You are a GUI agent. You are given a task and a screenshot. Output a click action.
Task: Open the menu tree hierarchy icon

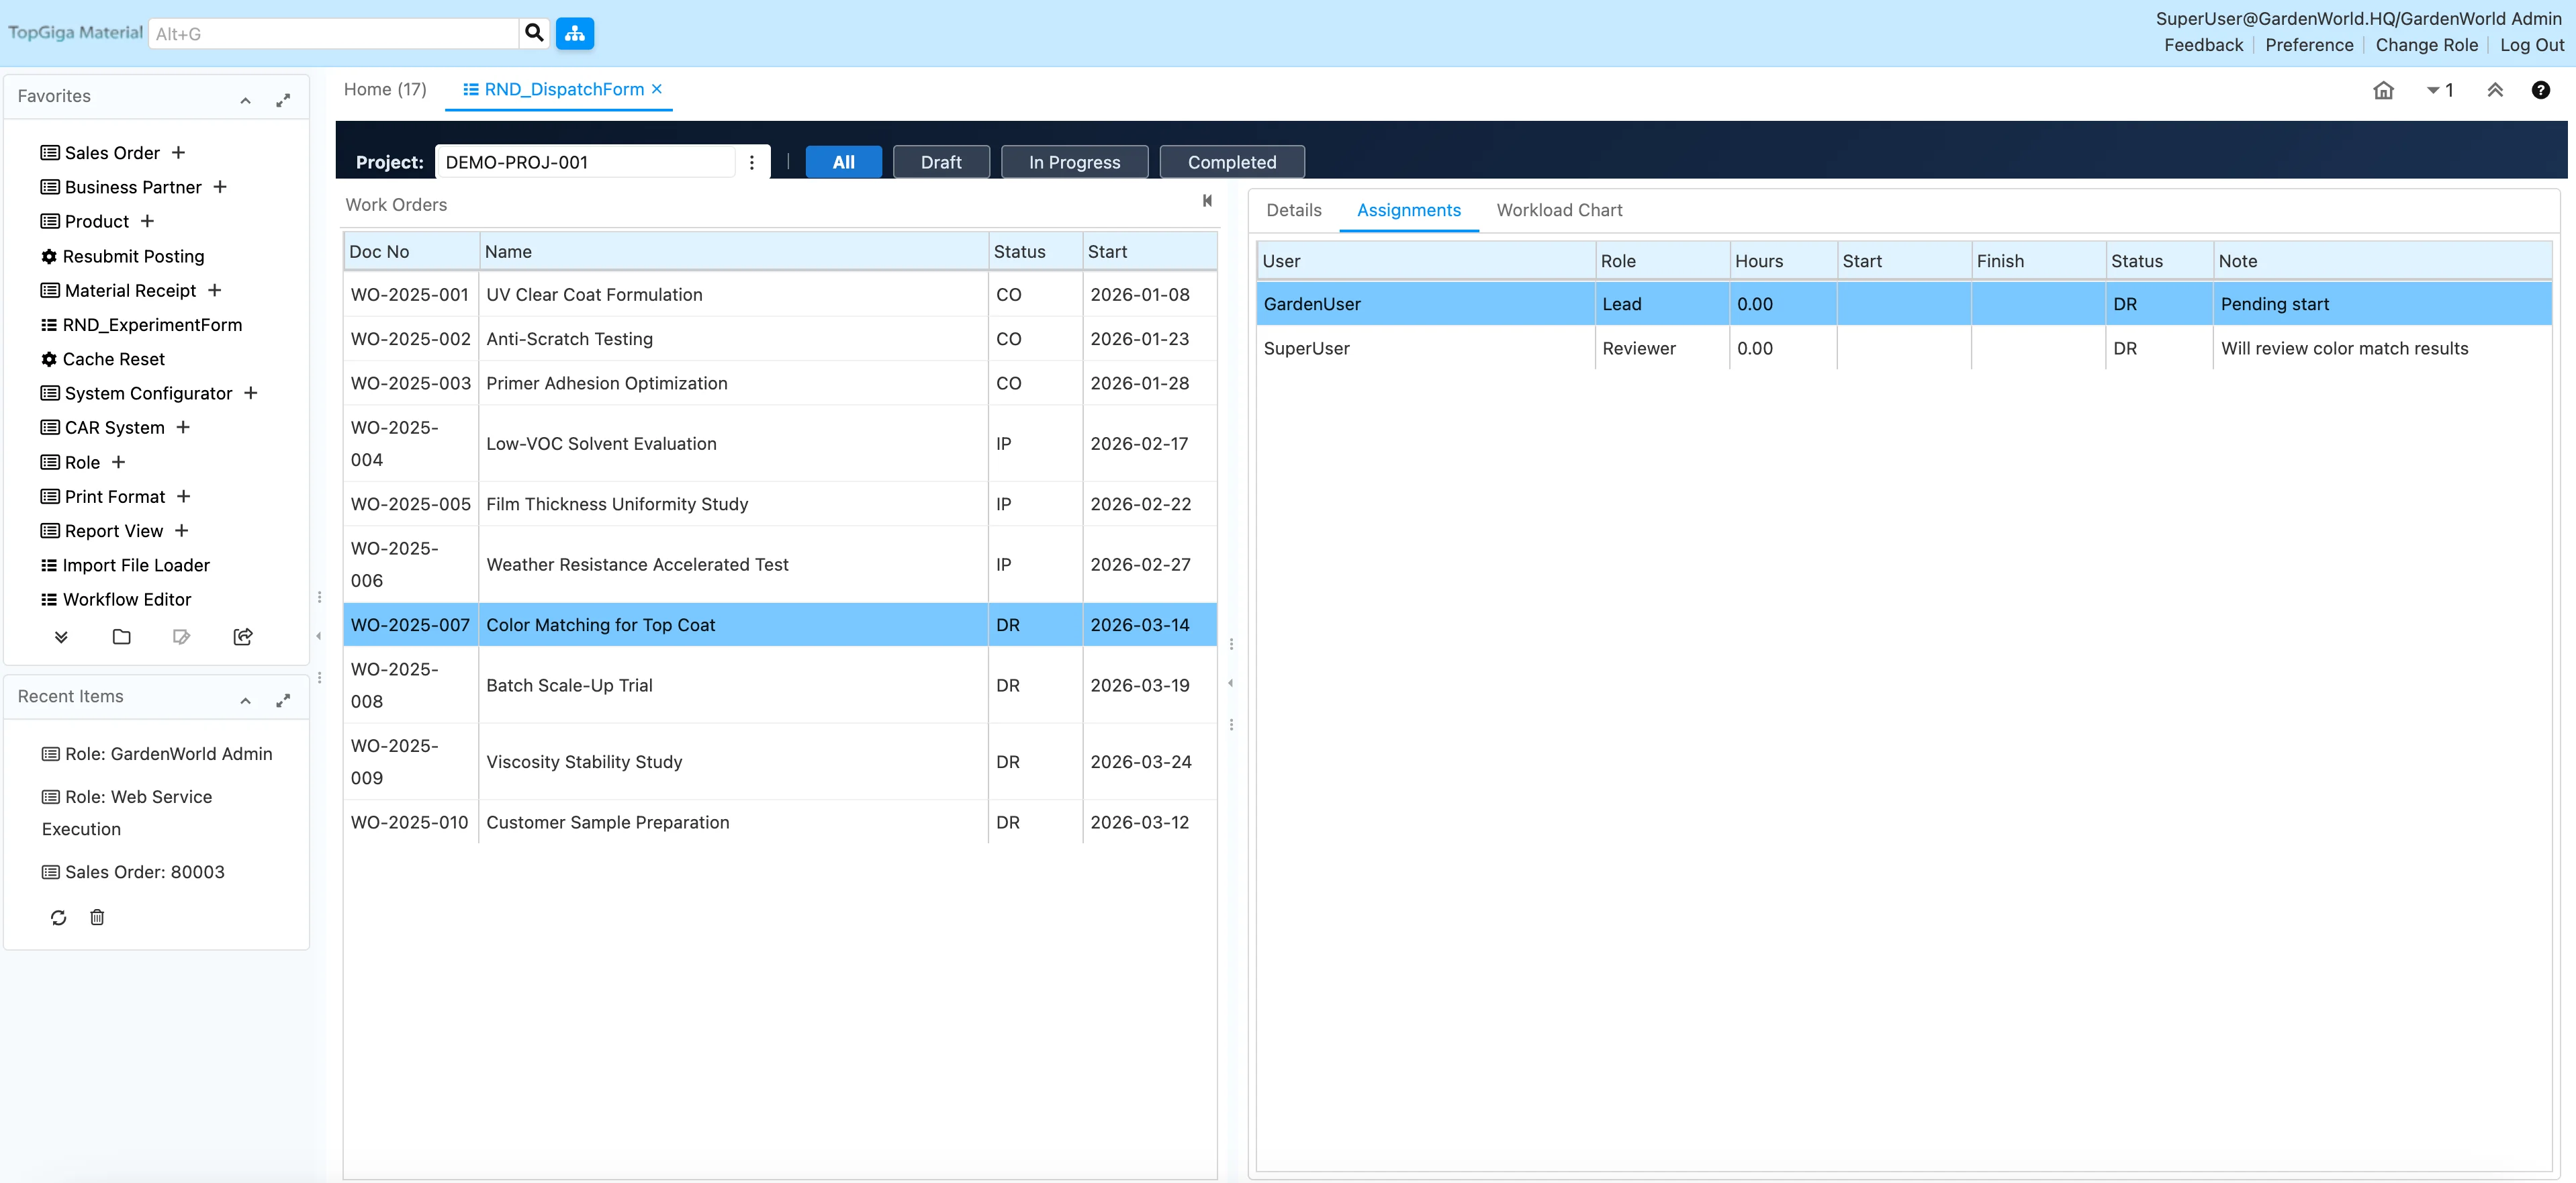(575, 33)
